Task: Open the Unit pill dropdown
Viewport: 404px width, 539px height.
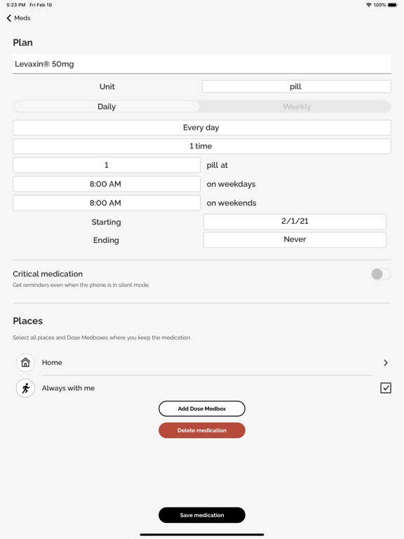Action: pos(296,86)
